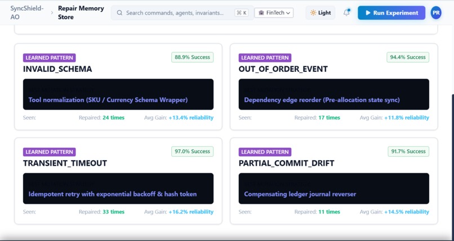Click Repaired 24 times value
Screen dimensions: 454x241
coord(114,118)
